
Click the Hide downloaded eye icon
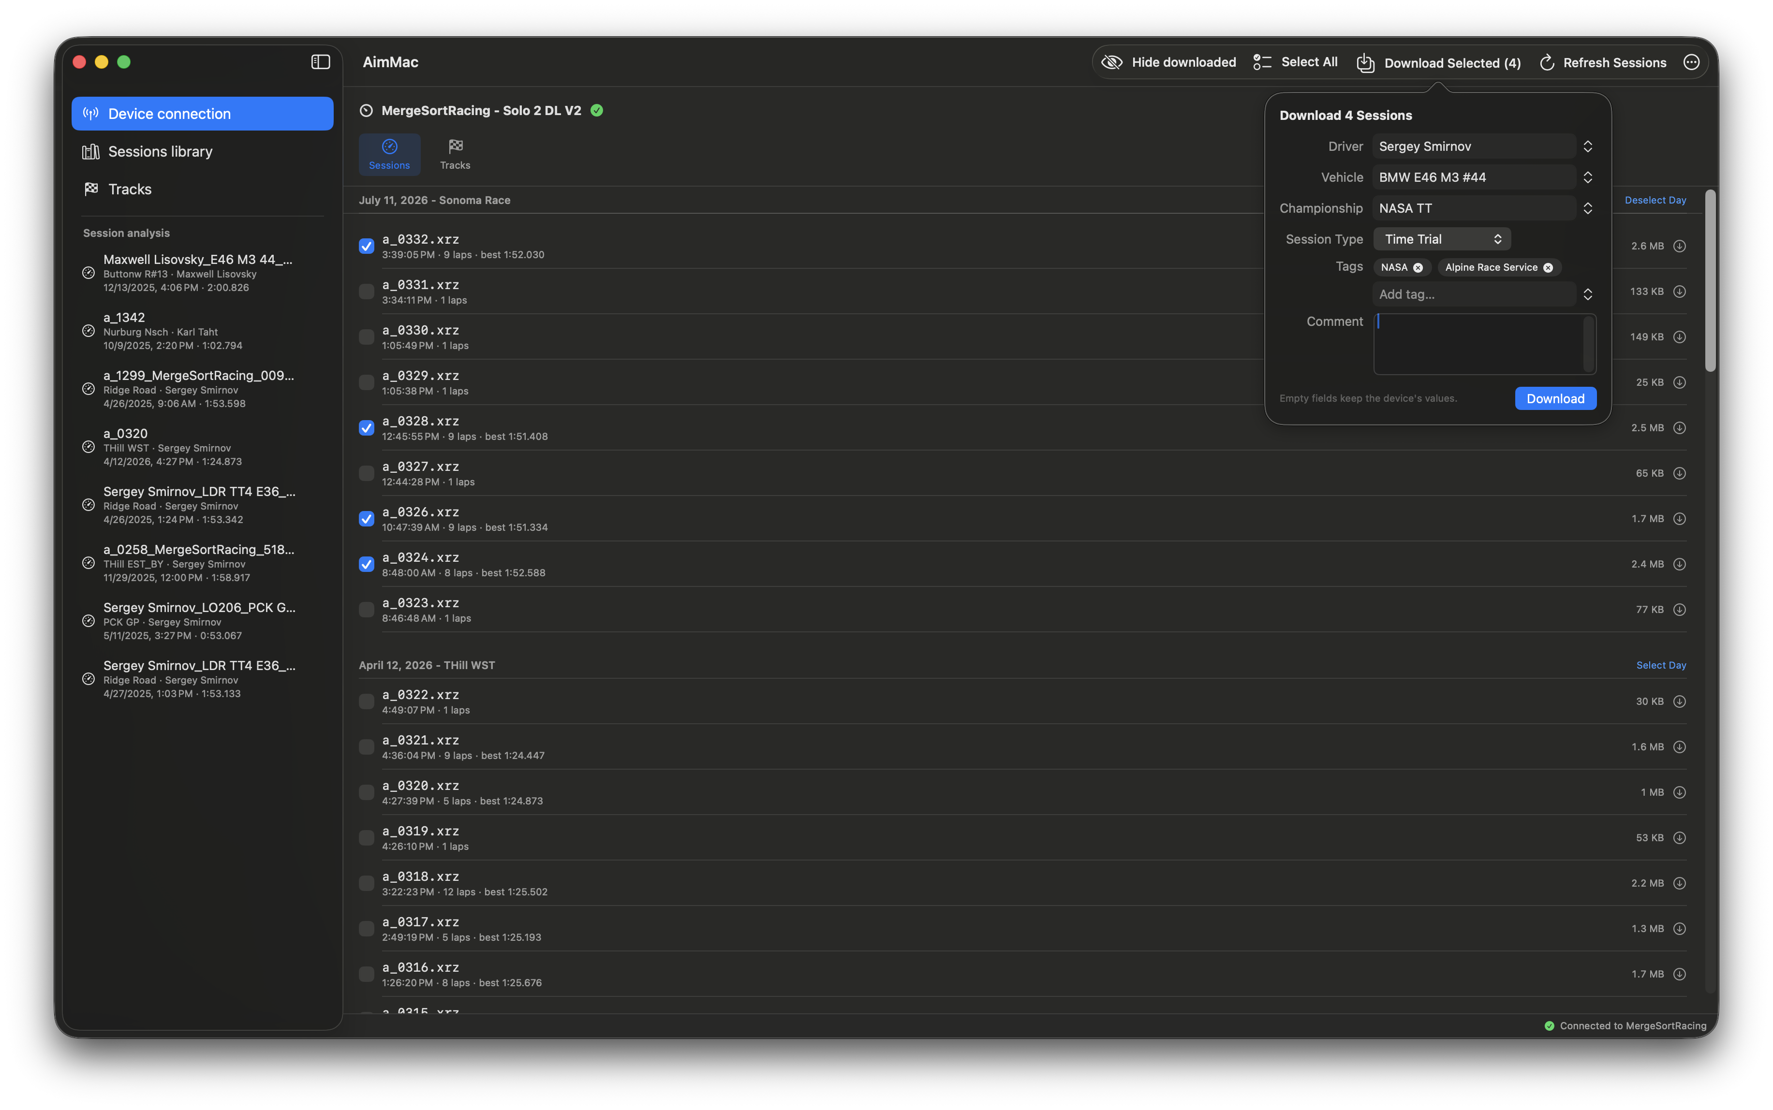click(1111, 62)
